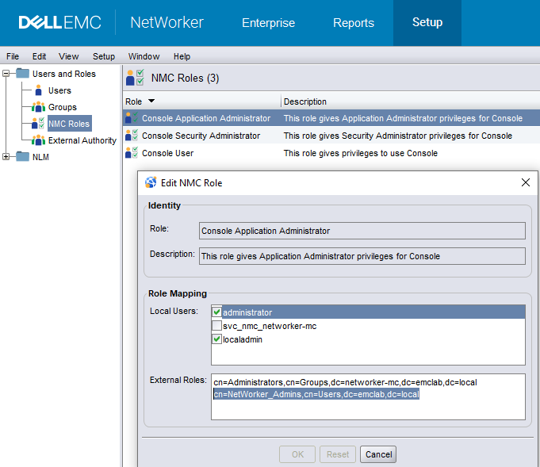Check the svc_nmc_networker-mc user checkbox
Viewport: 540px width, 467px height.
pyautogui.click(x=216, y=325)
